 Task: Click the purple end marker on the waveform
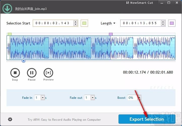click(x=111, y=34)
